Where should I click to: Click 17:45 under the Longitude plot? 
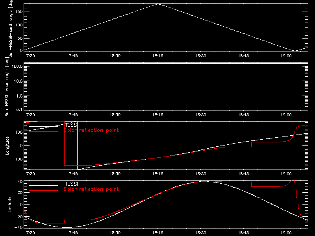point(72,174)
